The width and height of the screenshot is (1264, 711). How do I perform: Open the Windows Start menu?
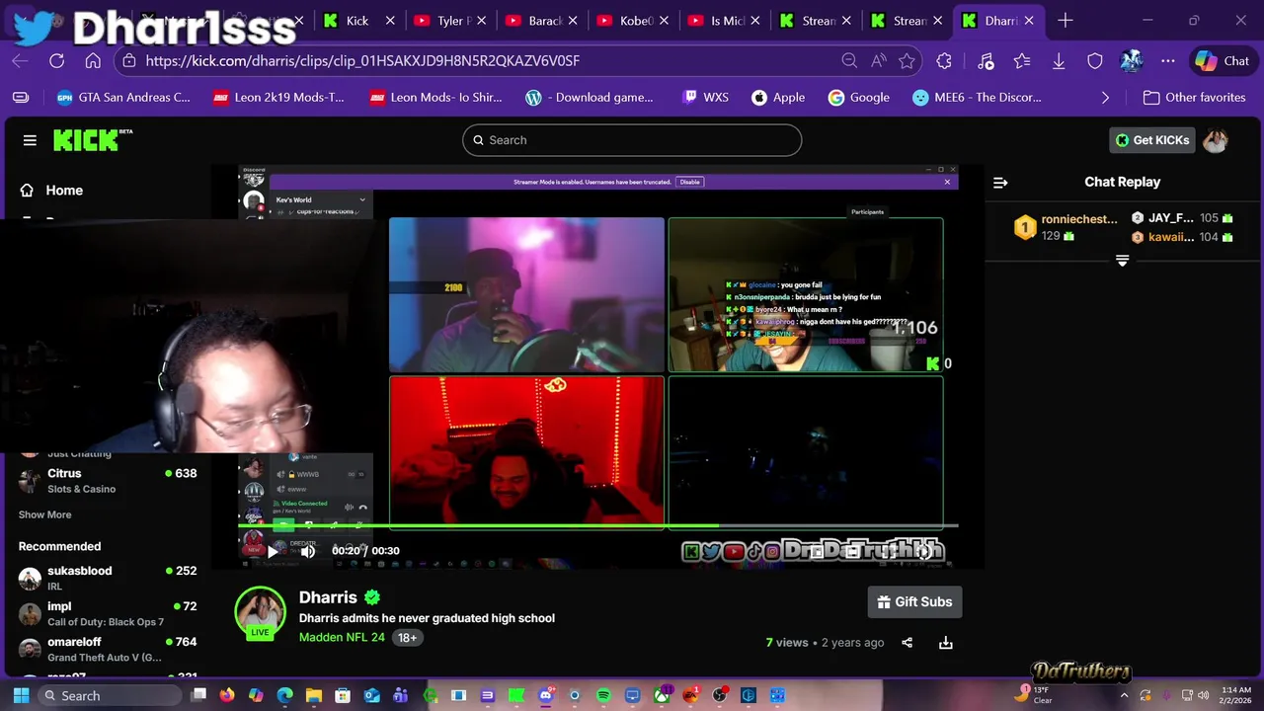point(21,696)
